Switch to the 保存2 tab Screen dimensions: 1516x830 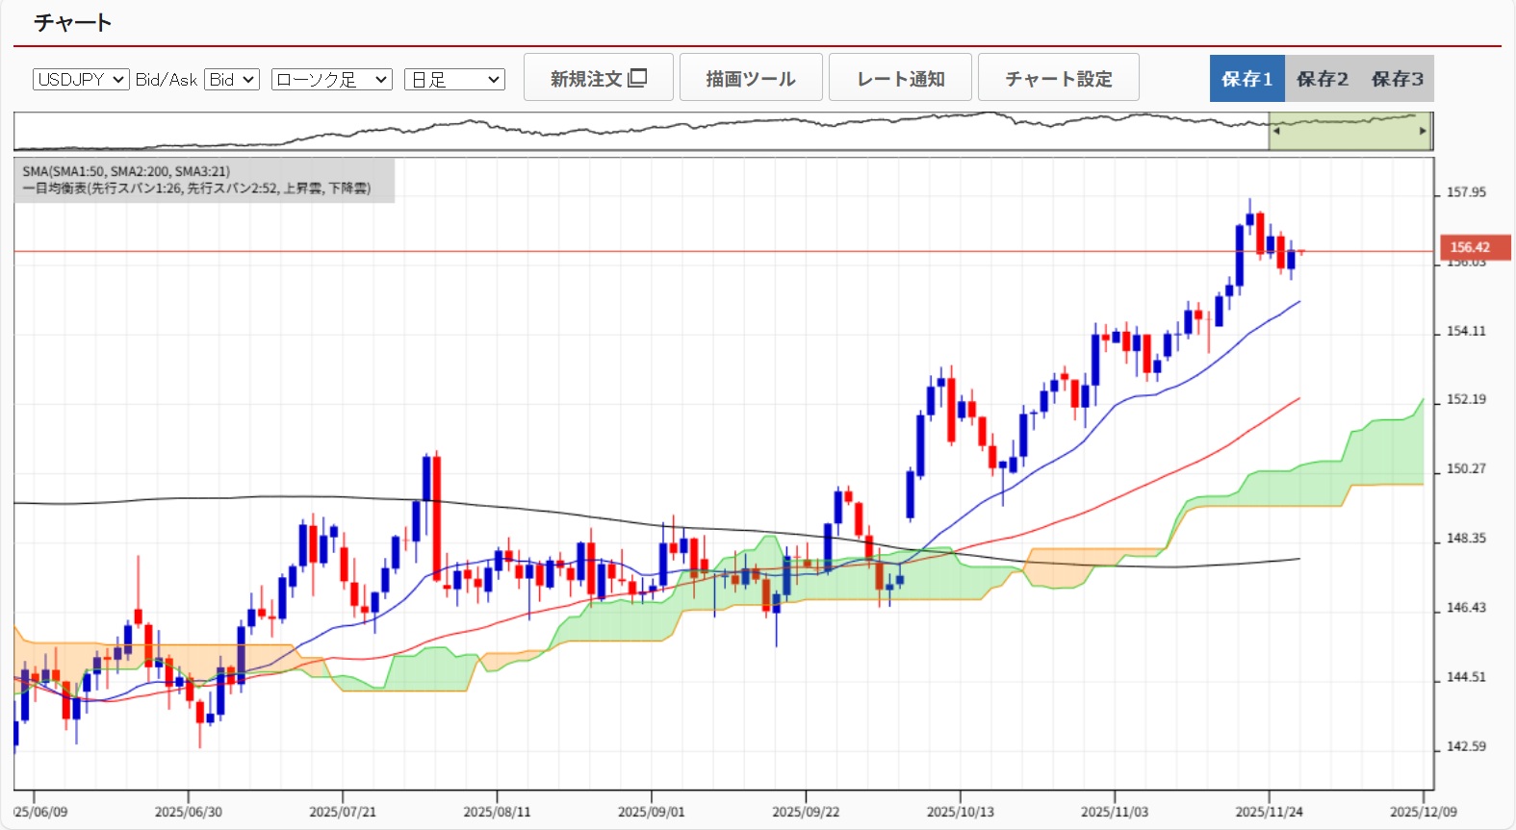[1322, 79]
